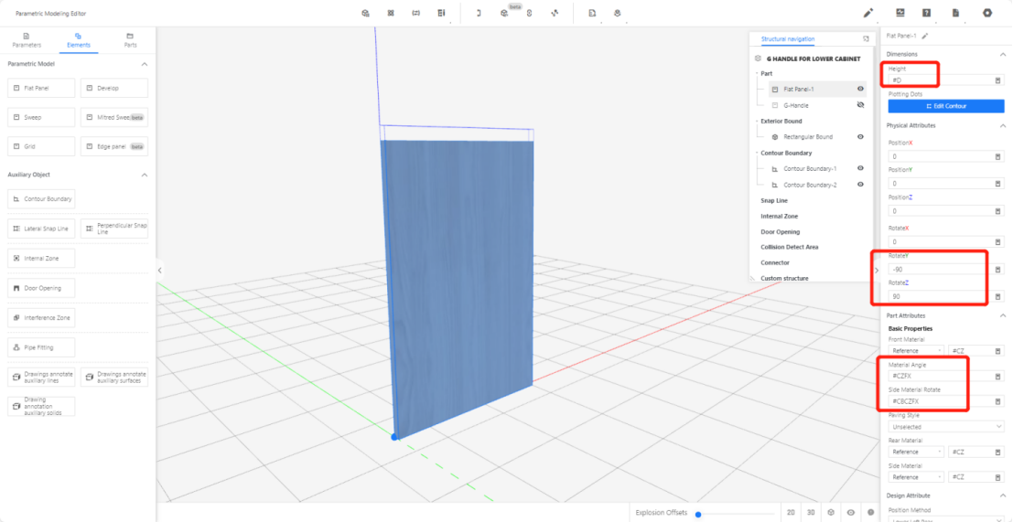
Task: Click the pen edit icon in top toolbar
Action: click(868, 13)
